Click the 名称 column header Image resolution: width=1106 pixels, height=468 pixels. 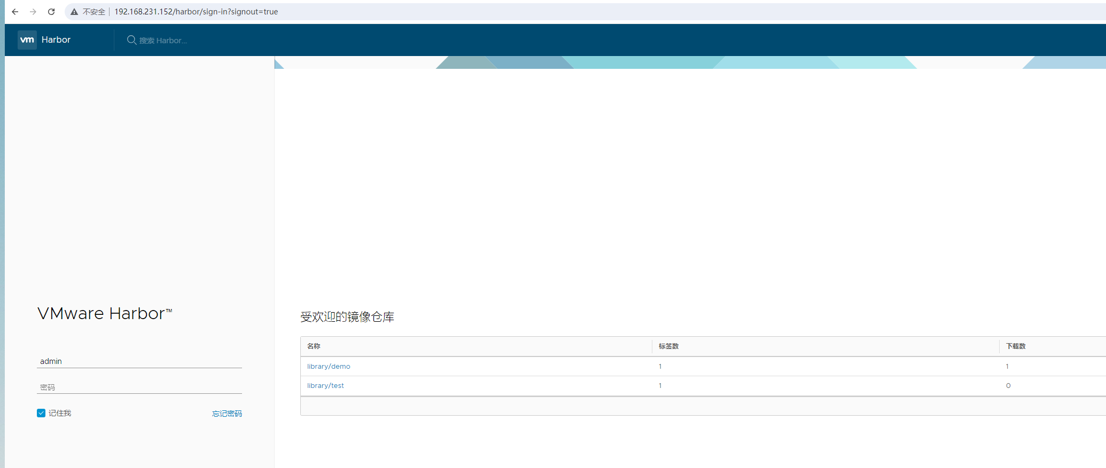pos(314,346)
